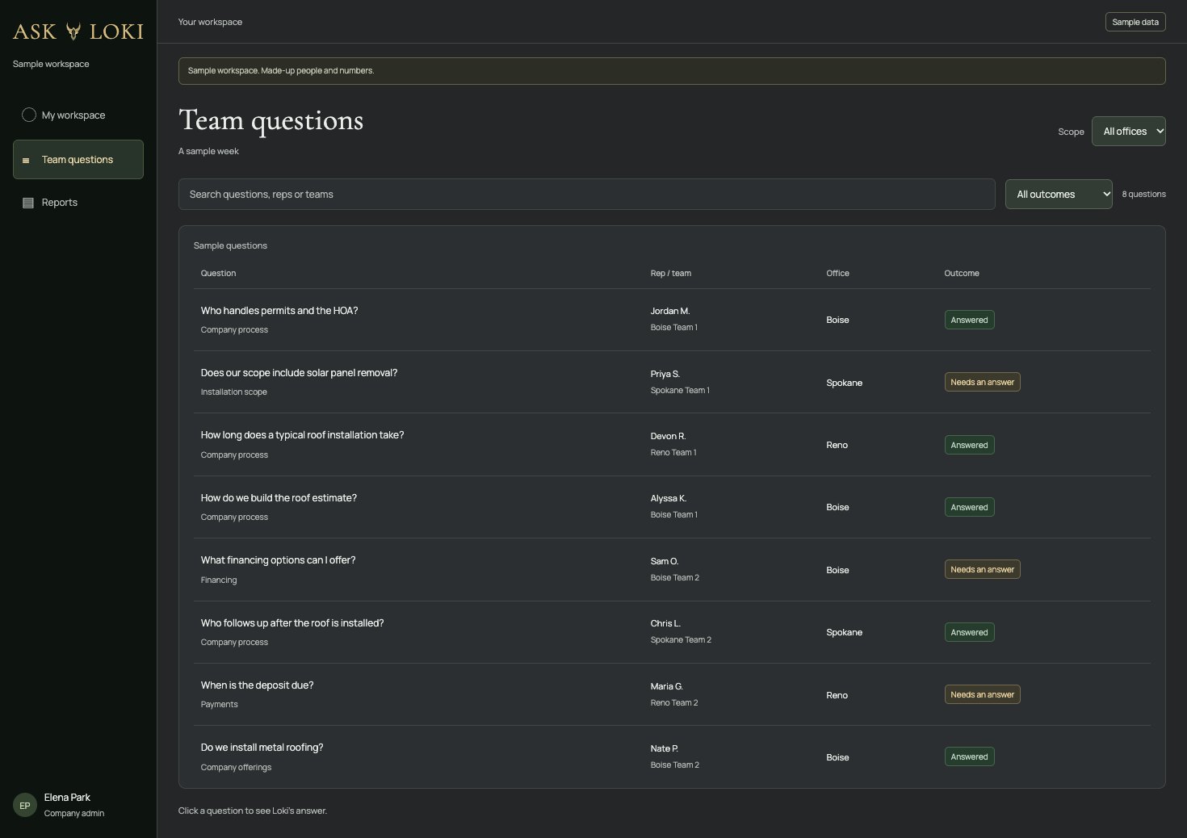Click rep name Chris L.
The image size is (1187, 838).
(665, 623)
